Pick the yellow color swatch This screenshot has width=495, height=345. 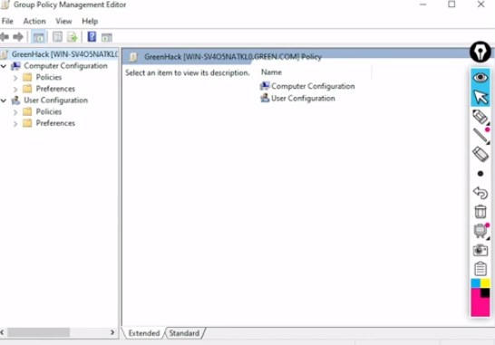(485, 283)
